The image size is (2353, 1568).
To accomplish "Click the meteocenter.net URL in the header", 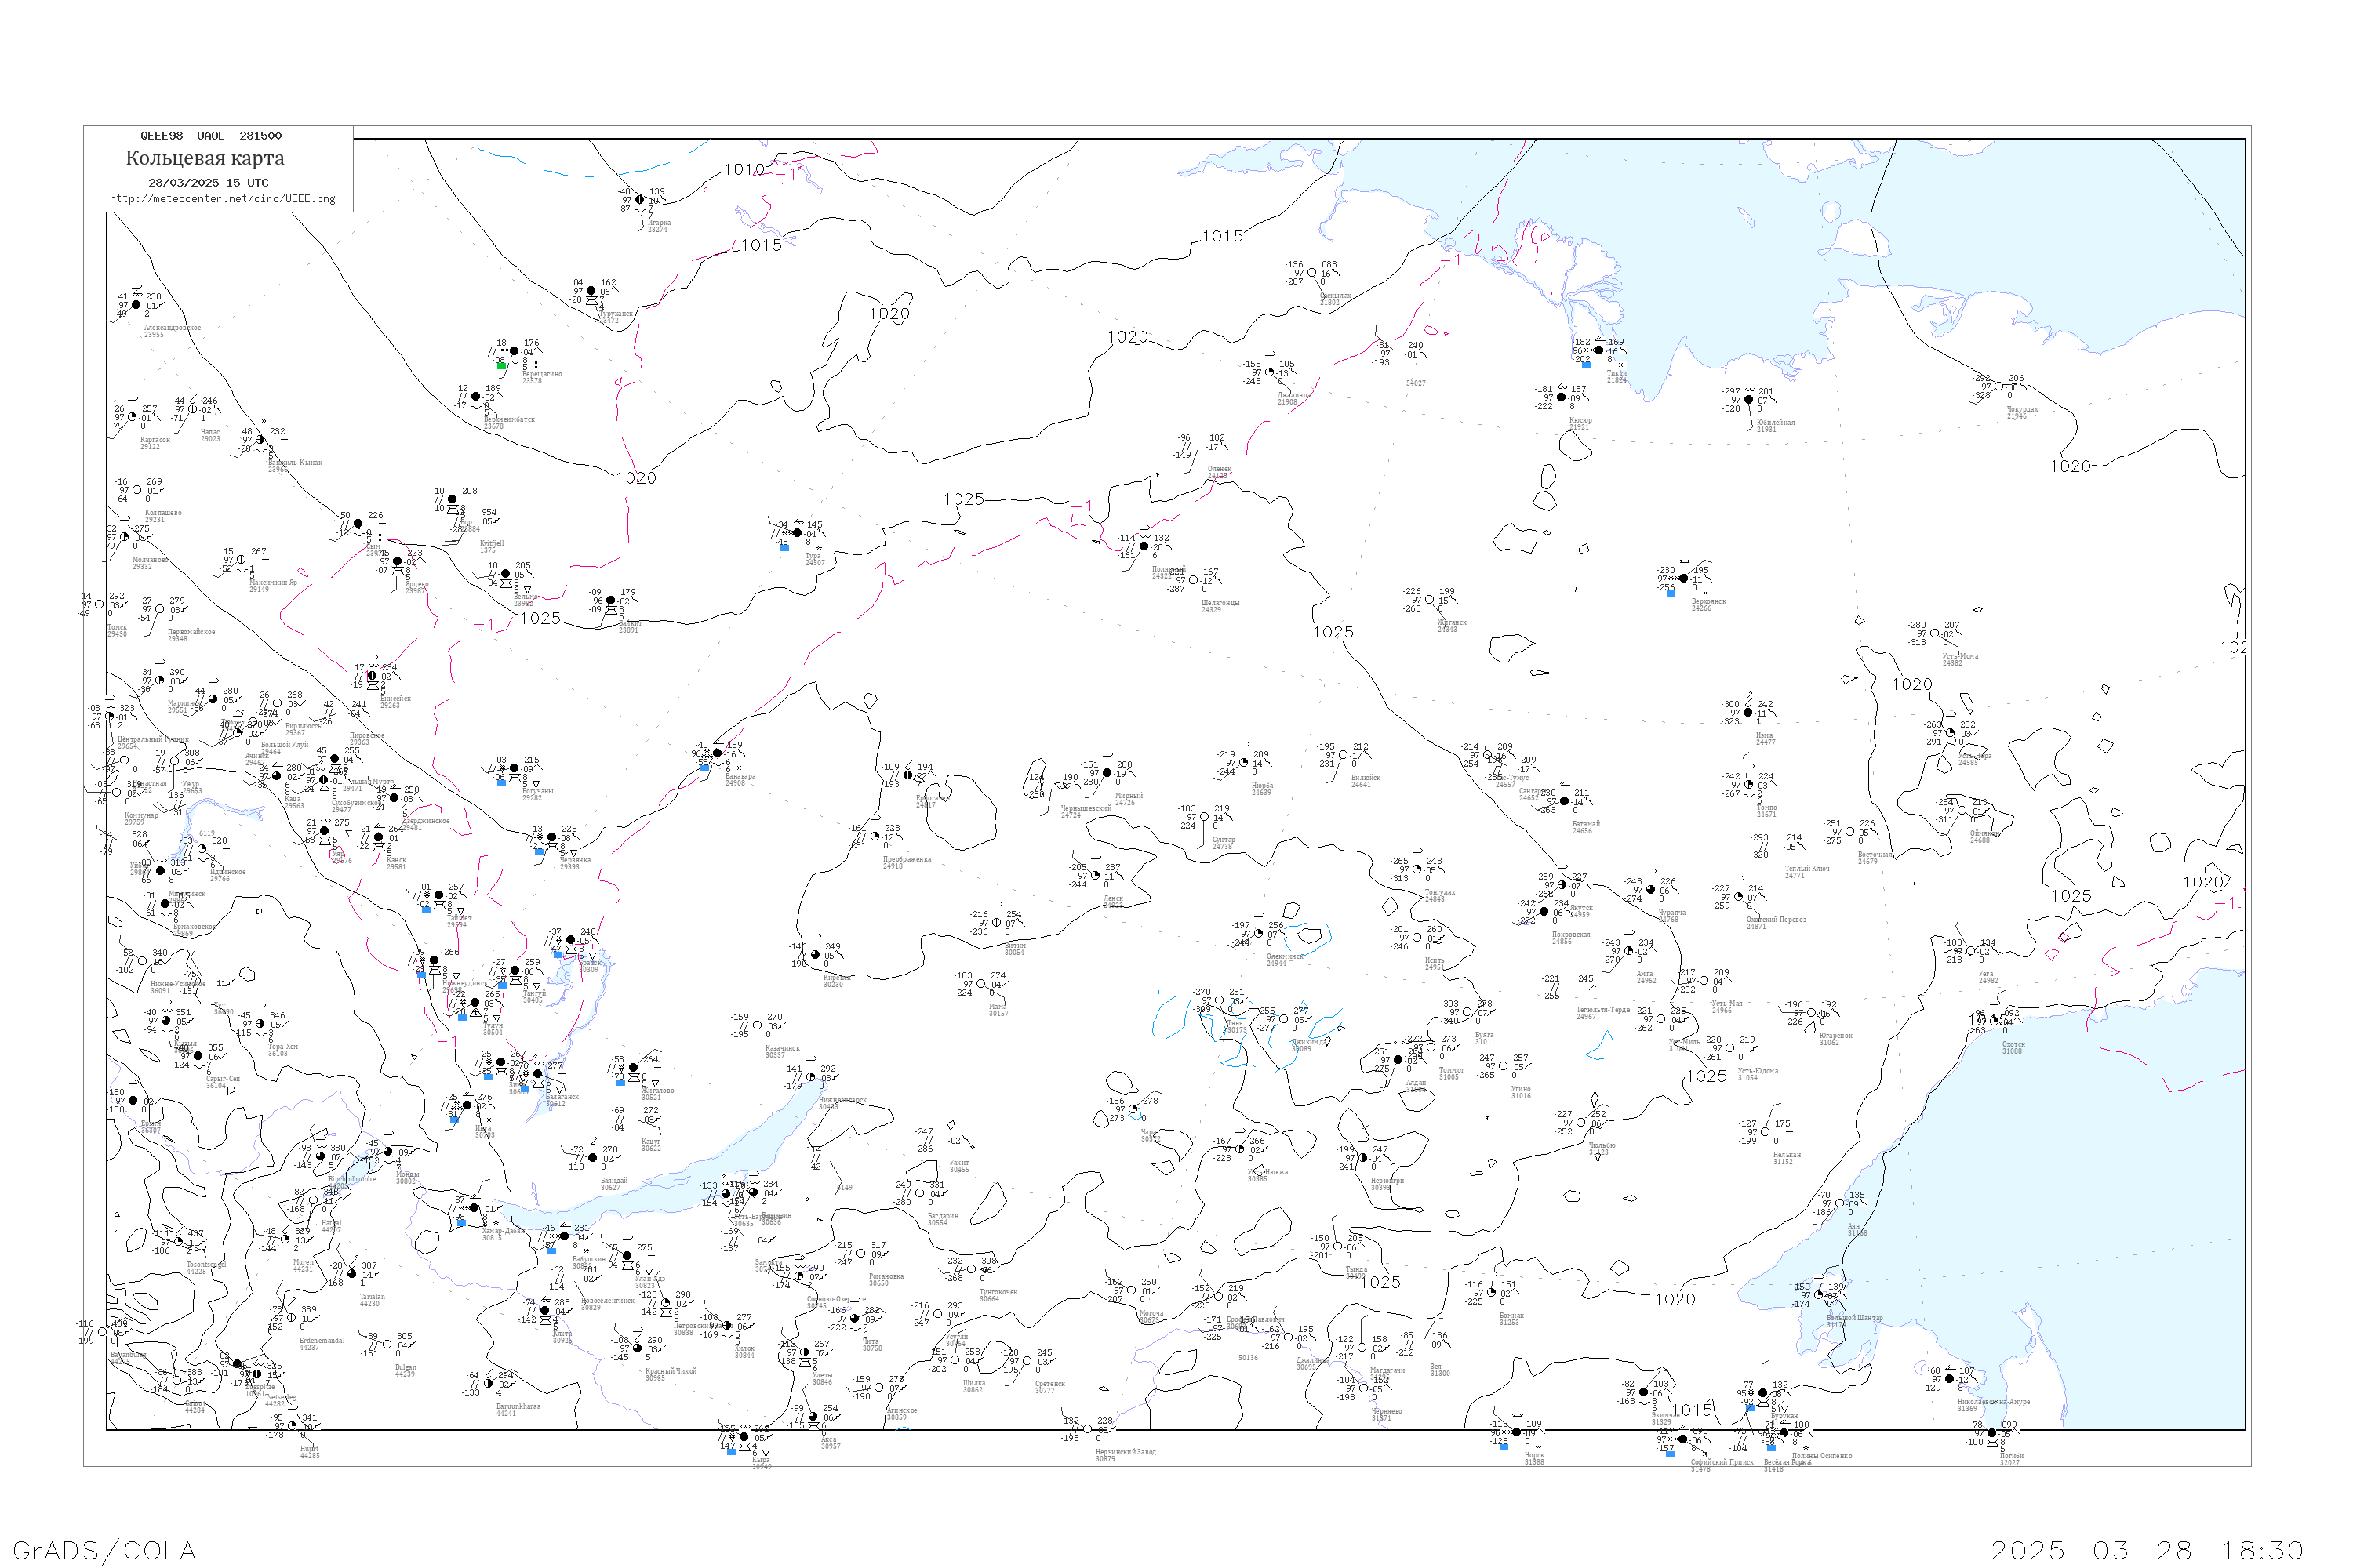I will click(x=222, y=199).
